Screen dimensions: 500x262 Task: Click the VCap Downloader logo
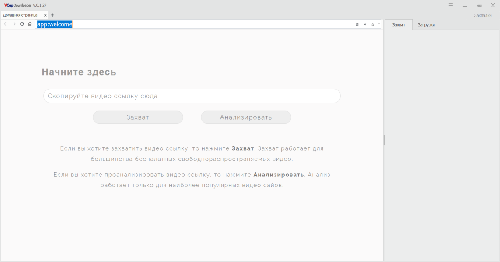click(x=18, y=5)
